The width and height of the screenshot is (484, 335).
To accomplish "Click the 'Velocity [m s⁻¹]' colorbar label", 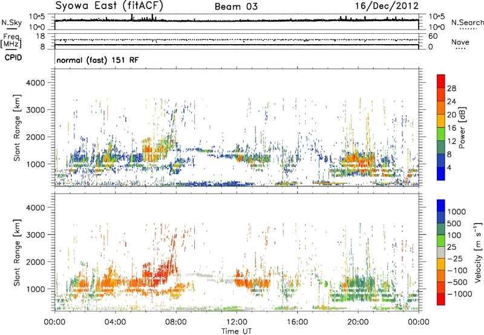I will [477, 252].
